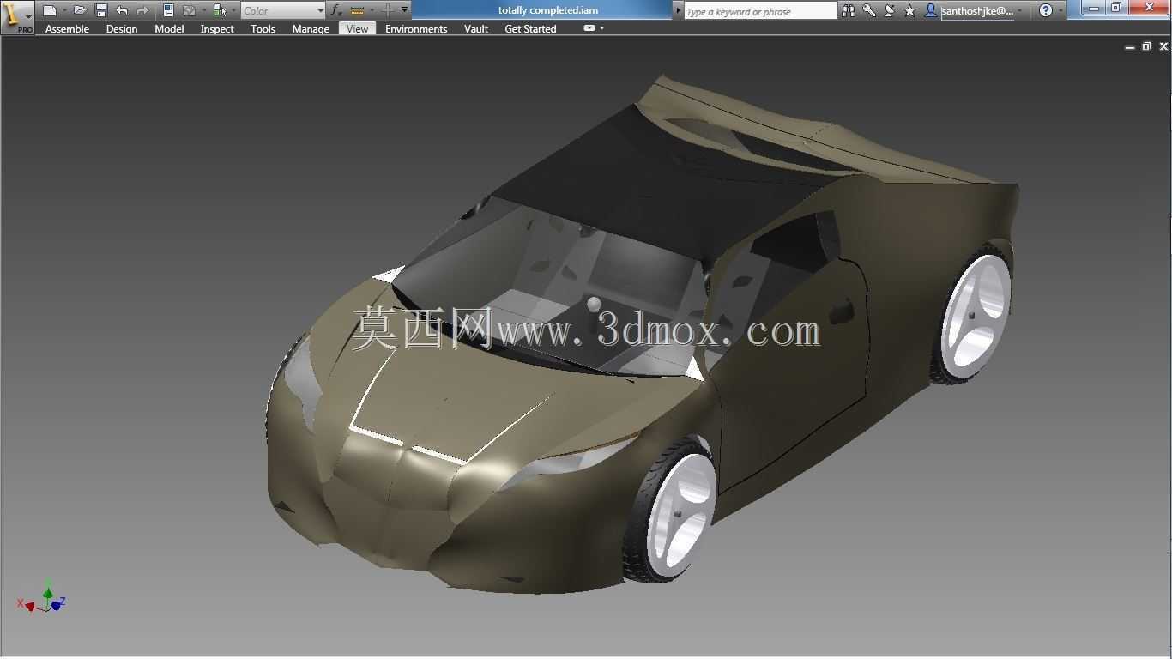Click the search expand arrow left of keyword box
This screenshot has width=1172, height=659.
pos(678,11)
